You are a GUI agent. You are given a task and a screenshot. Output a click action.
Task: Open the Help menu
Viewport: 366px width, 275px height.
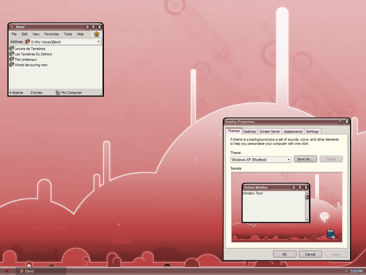point(80,34)
